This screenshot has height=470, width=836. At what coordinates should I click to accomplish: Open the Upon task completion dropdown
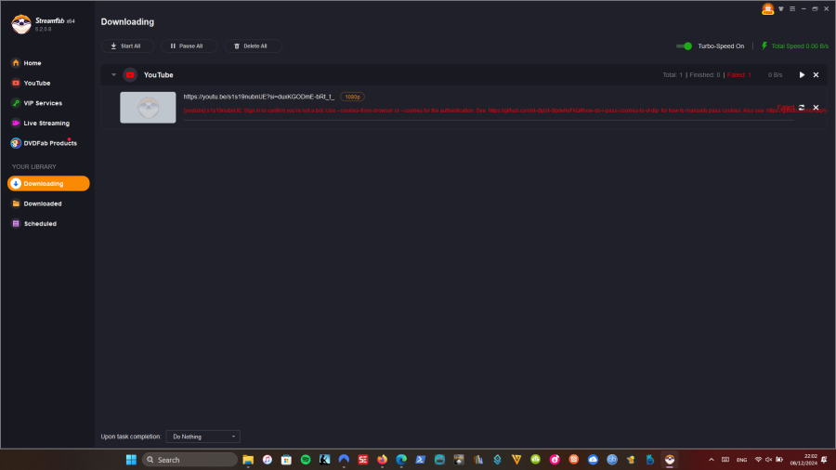tap(203, 437)
